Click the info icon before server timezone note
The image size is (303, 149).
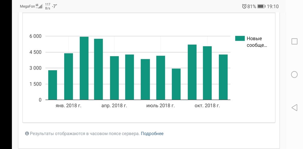(x=27, y=134)
